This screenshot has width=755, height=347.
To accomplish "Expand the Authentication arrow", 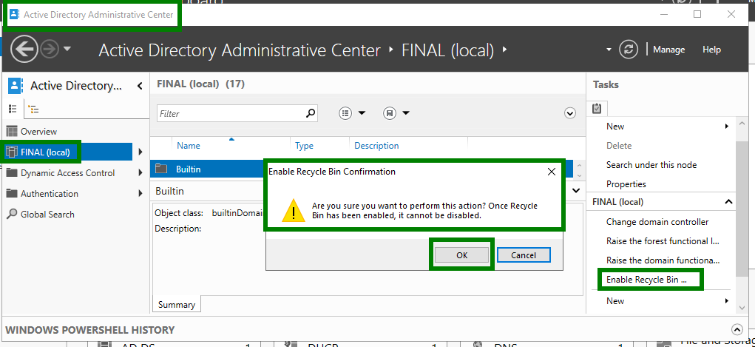I will coord(140,194).
